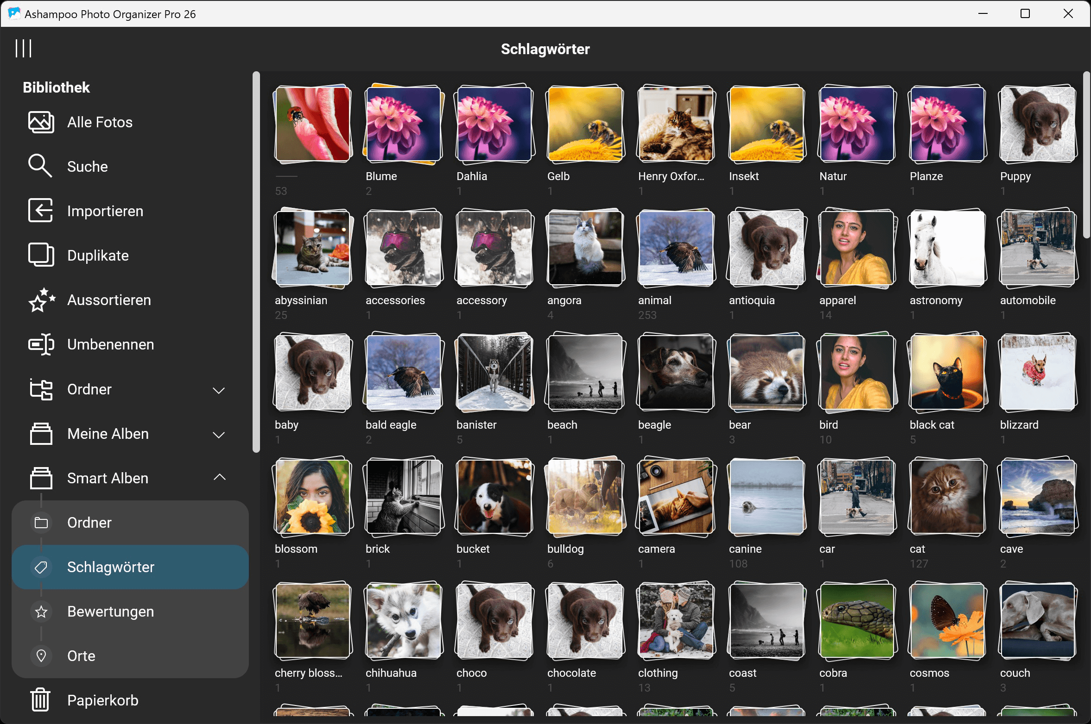Expand the Ordner folder tree
1091x724 pixels.
[x=219, y=390]
